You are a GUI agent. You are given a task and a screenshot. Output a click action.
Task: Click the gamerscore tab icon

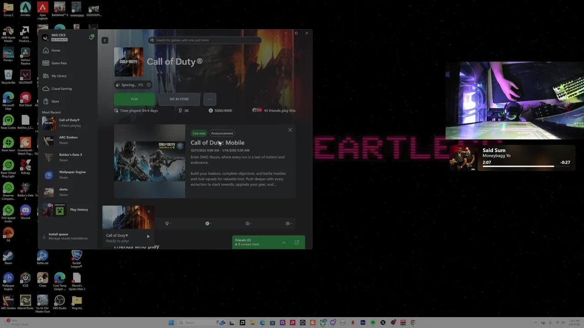[x=208, y=223]
